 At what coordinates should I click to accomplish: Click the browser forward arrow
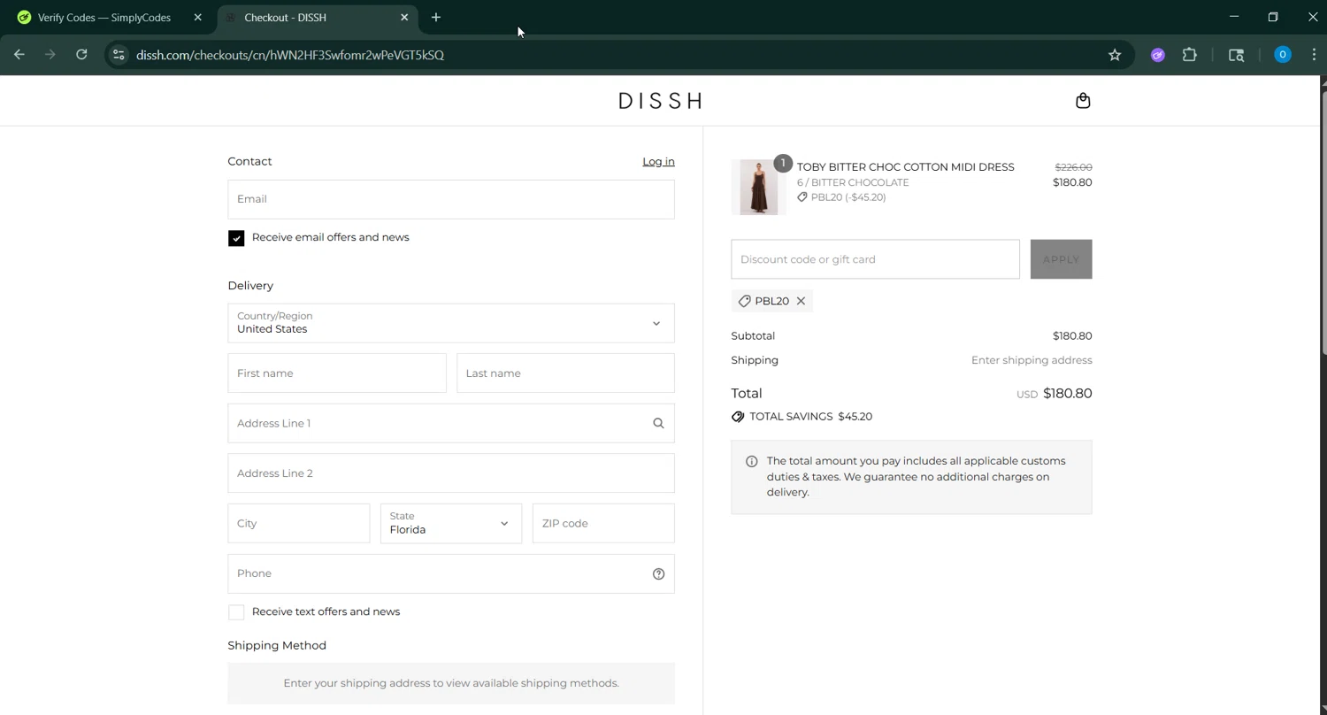point(50,55)
